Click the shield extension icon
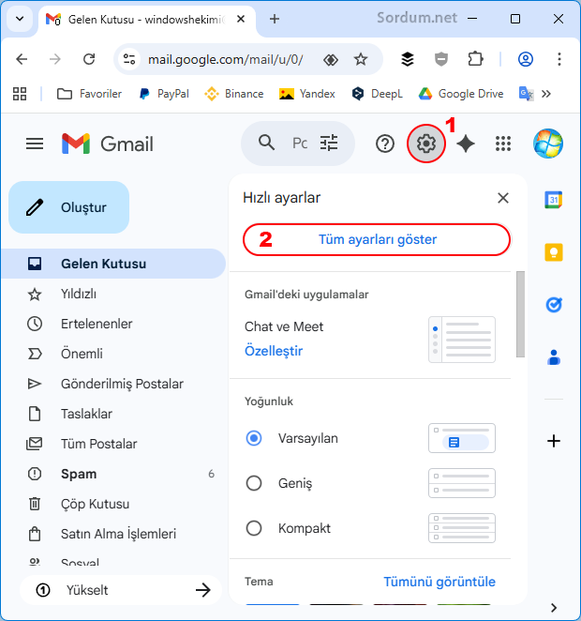581x621 pixels. [x=441, y=59]
